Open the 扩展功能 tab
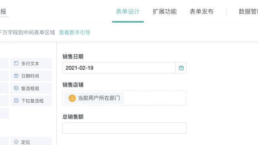The width and height of the screenshot is (258, 145). pos(165,12)
